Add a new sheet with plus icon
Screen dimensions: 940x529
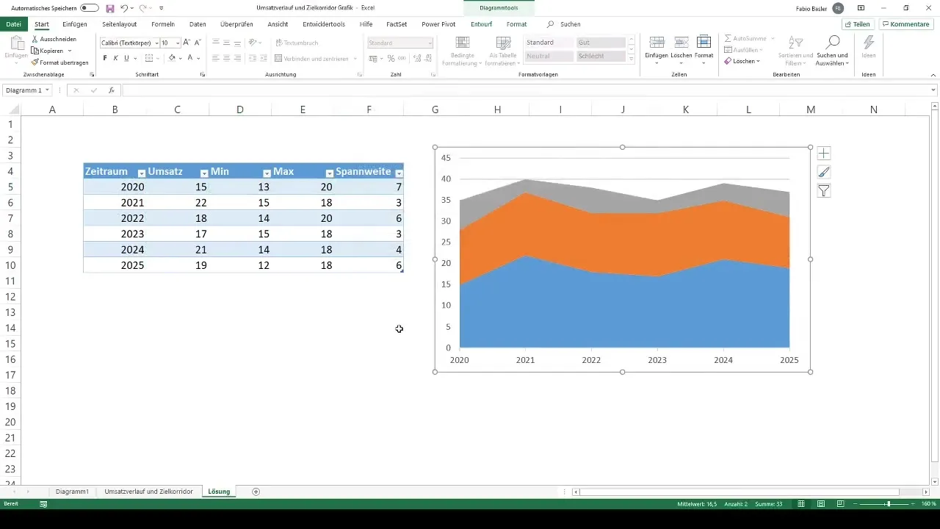pyautogui.click(x=256, y=492)
